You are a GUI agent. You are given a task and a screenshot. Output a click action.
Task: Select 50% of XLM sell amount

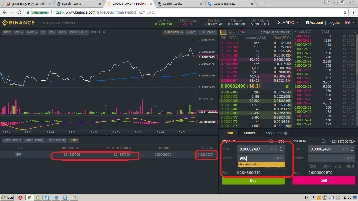[326, 166]
